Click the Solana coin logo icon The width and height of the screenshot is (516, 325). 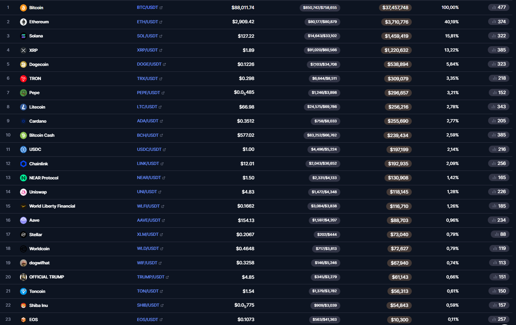[x=23, y=36]
